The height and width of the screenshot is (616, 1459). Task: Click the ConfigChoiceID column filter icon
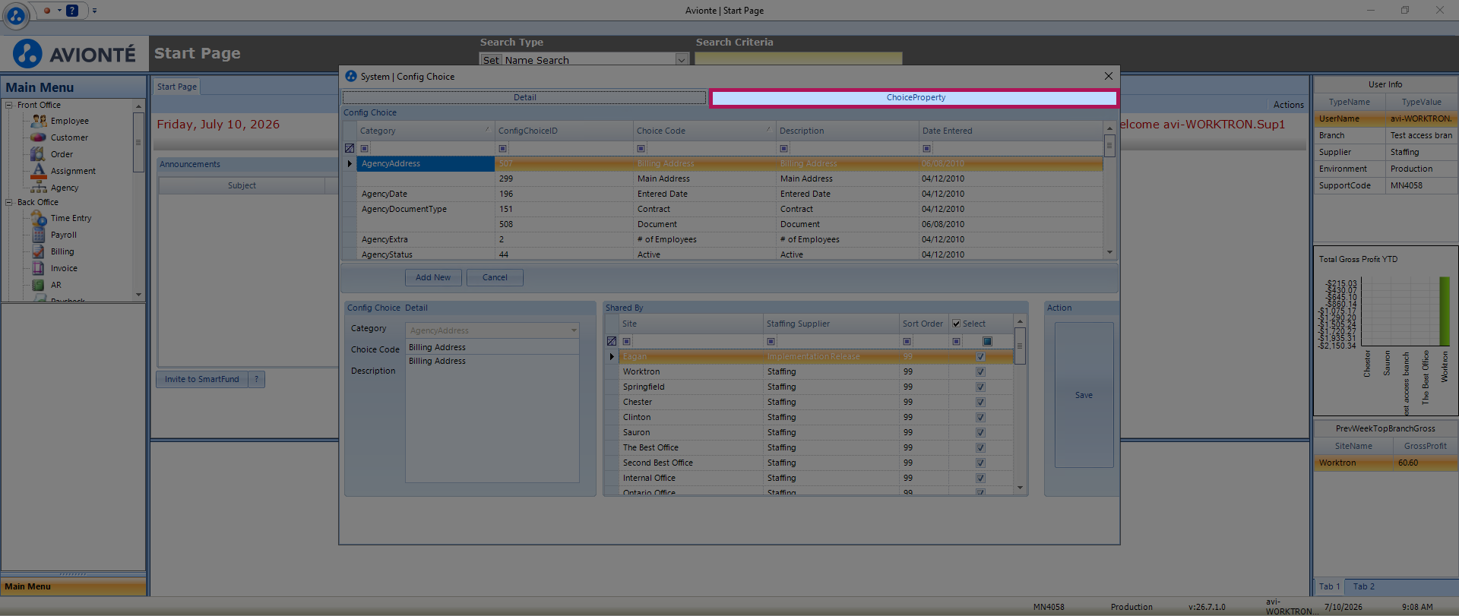503,149
